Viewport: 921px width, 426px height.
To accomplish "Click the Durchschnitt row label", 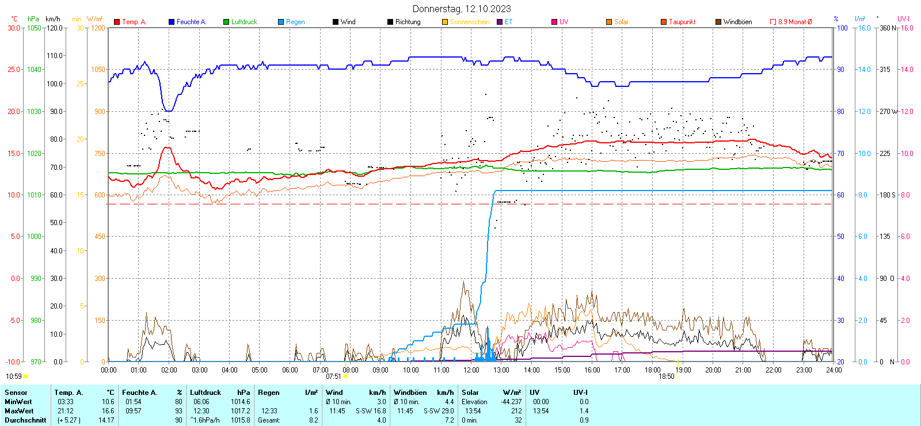I will [25, 420].
